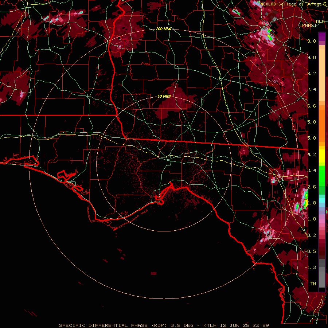328x328 pixels.
Task: Click the orange band of the color bar
Action: [322, 125]
